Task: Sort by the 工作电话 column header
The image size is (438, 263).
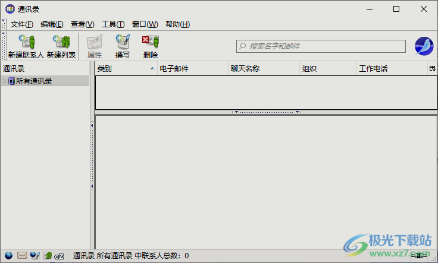Action: [x=392, y=68]
